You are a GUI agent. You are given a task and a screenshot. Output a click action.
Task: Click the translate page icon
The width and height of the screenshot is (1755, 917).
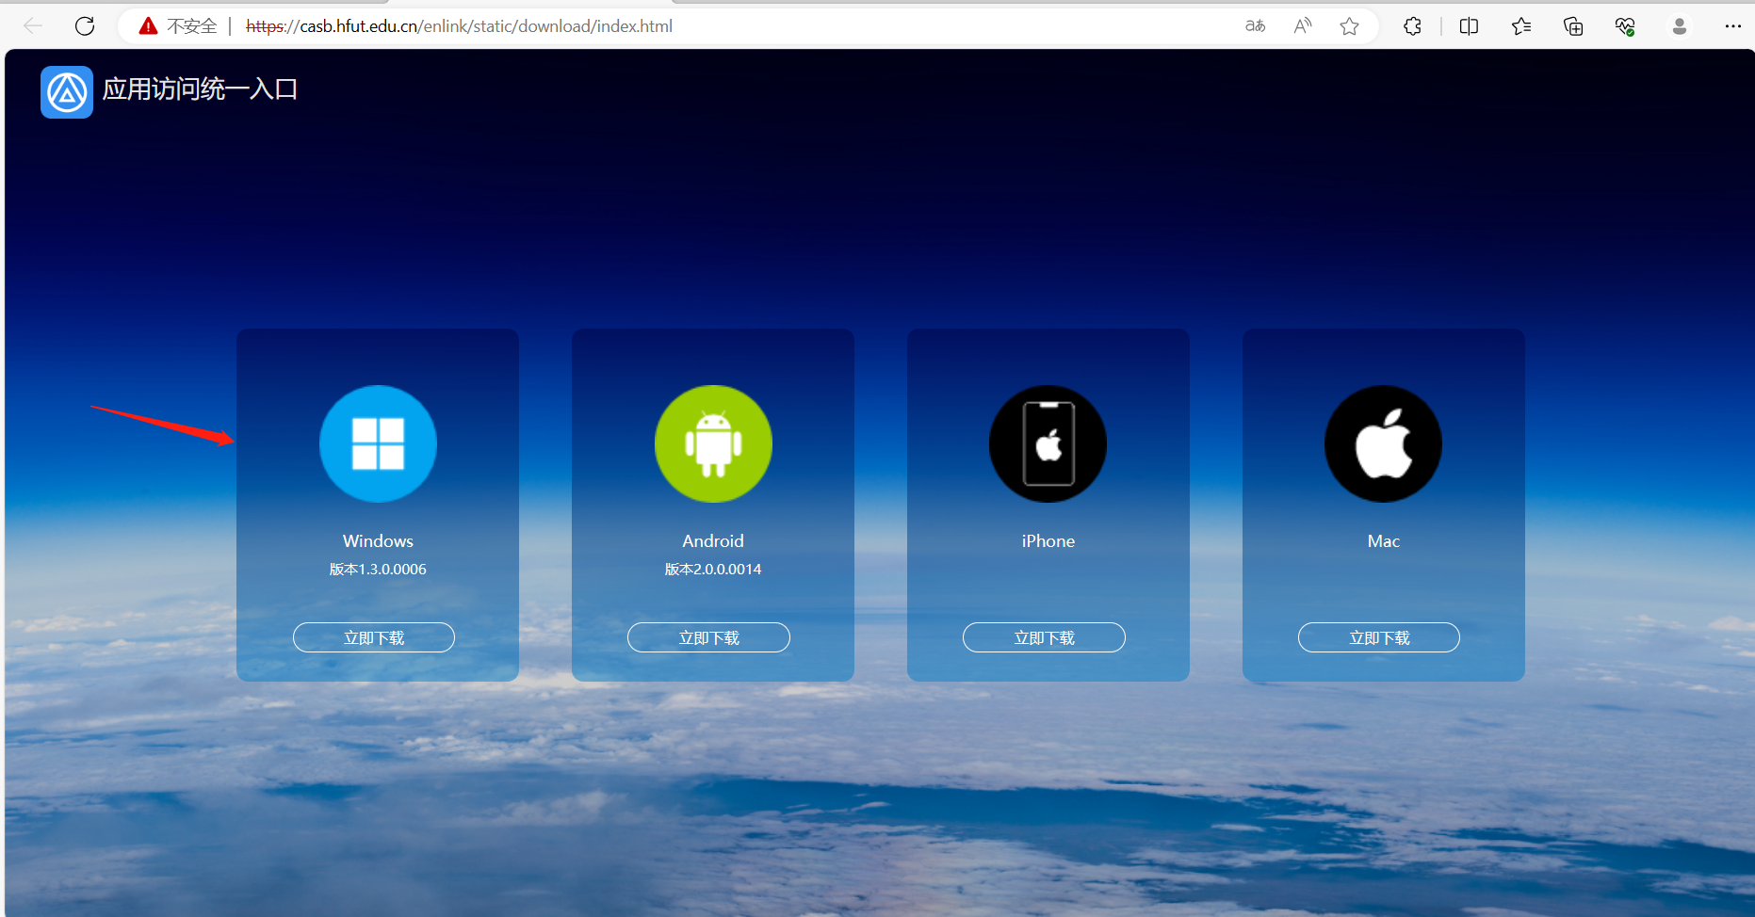(1255, 26)
